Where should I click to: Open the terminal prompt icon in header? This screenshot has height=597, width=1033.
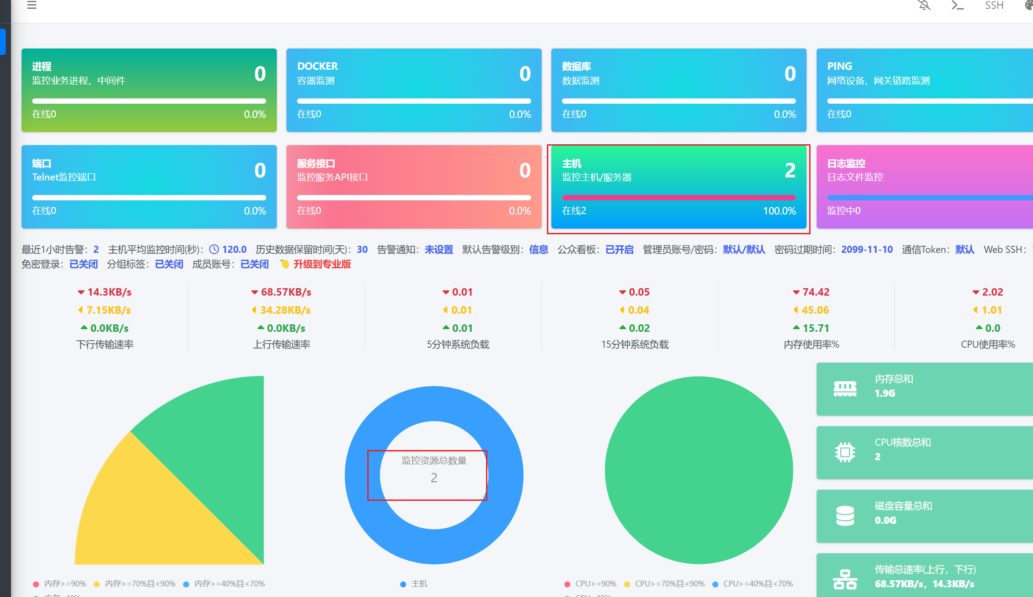click(957, 5)
